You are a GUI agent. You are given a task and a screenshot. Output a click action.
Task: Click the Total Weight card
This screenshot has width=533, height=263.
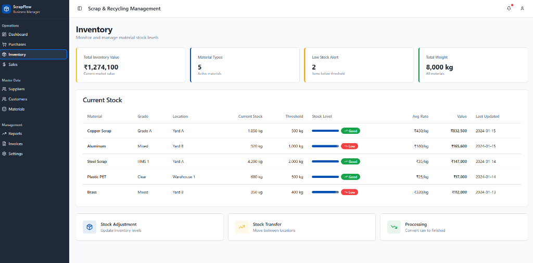pyautogui.click(x=473, y=65)
